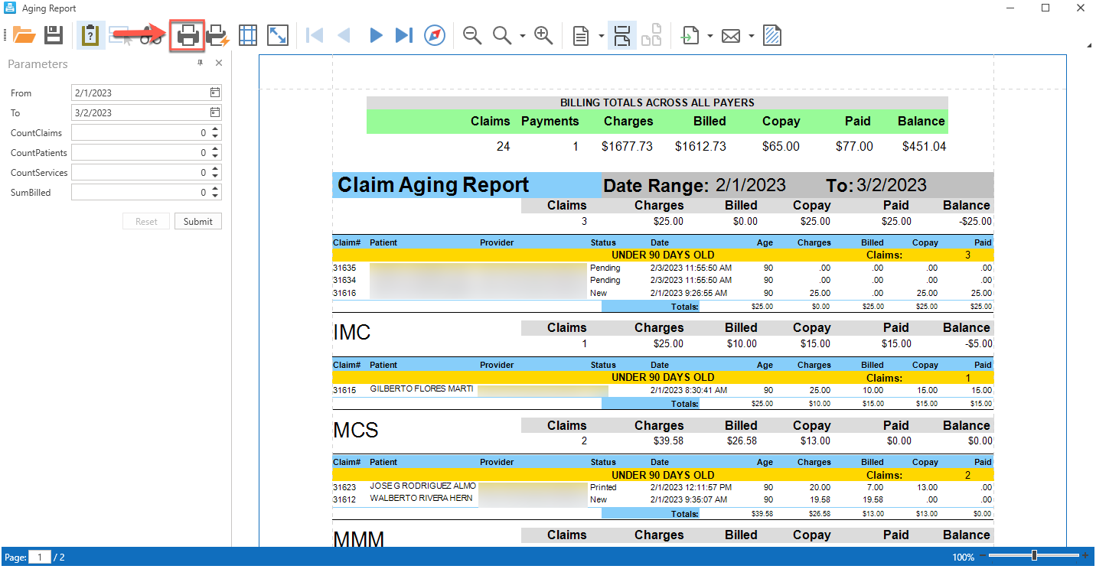Click patient GILBERTO FLORES MARTI
1096x569 pixels.
pyautogui.click(x=422, y=389)
